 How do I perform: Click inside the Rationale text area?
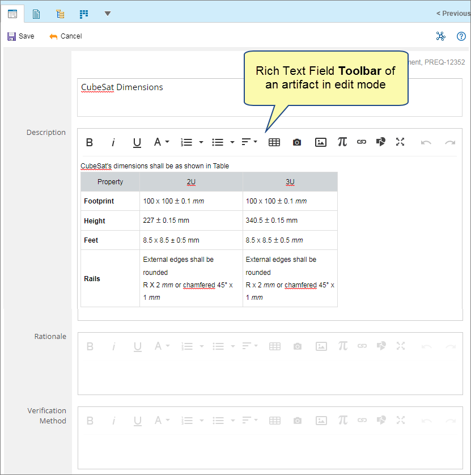[x=270, y=377]
